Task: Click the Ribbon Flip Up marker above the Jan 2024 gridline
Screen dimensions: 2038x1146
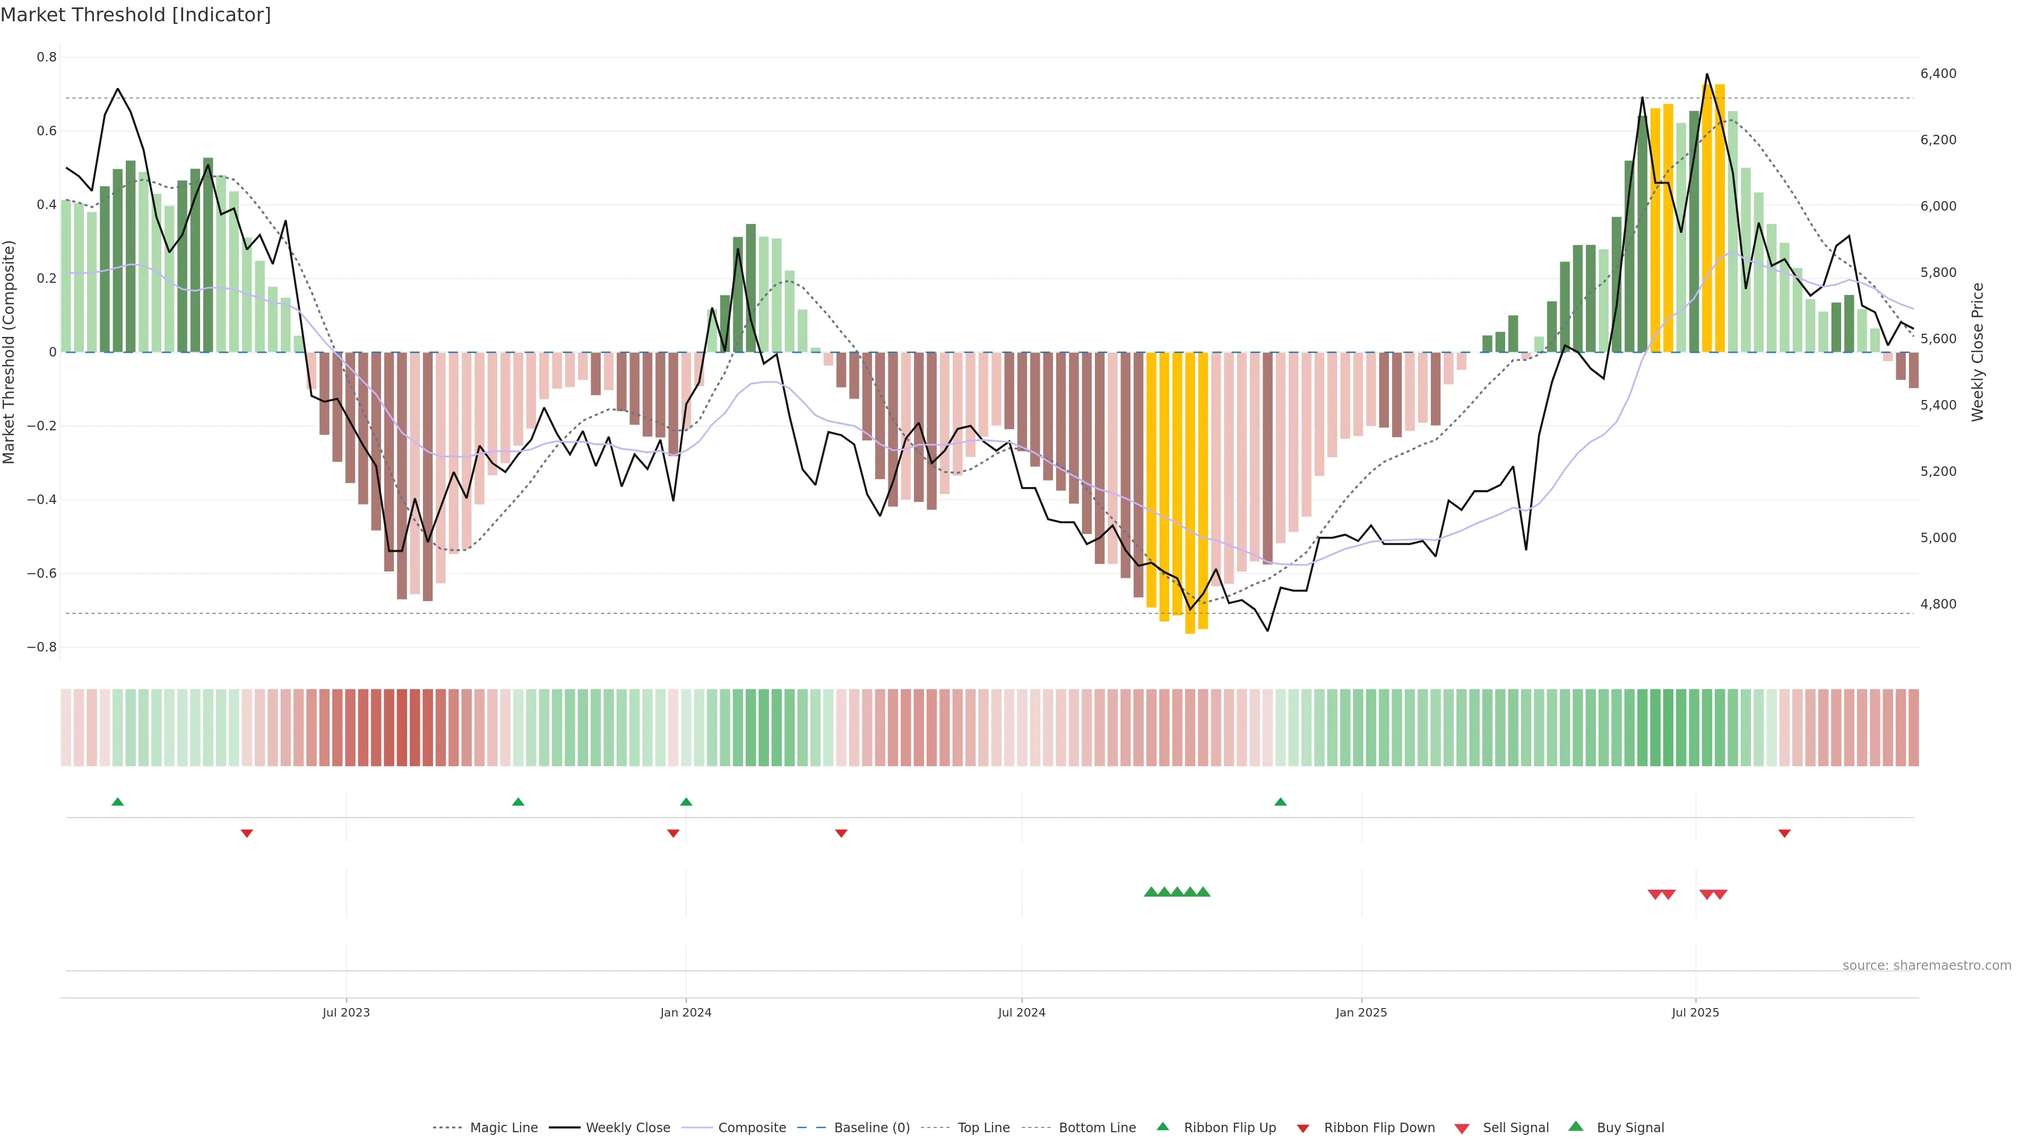Action: tap(686, 802)
